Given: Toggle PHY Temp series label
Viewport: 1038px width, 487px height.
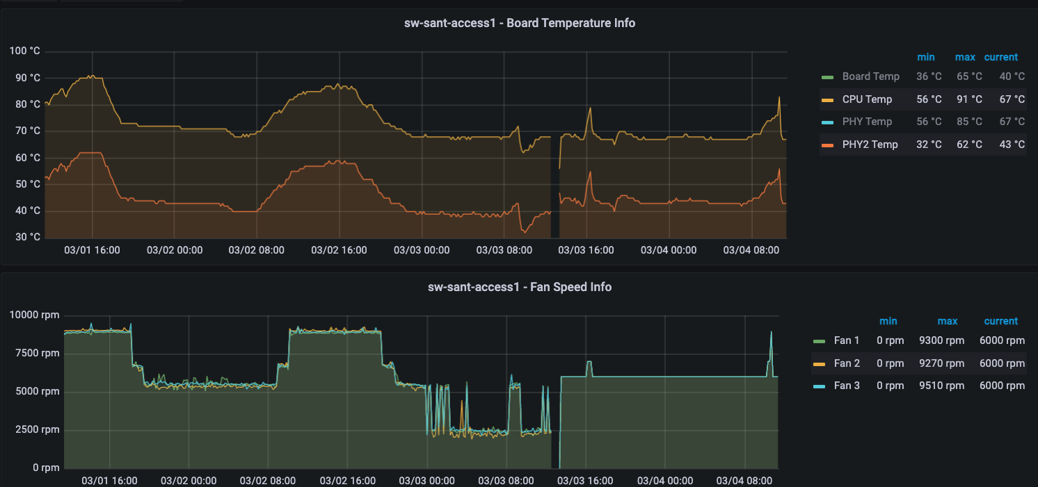Looking at the screenshot, I should [x=867, y=122].
